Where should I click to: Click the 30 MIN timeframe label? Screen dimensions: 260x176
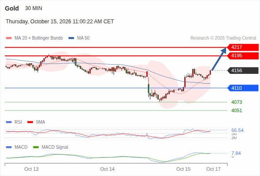(33, 8)
